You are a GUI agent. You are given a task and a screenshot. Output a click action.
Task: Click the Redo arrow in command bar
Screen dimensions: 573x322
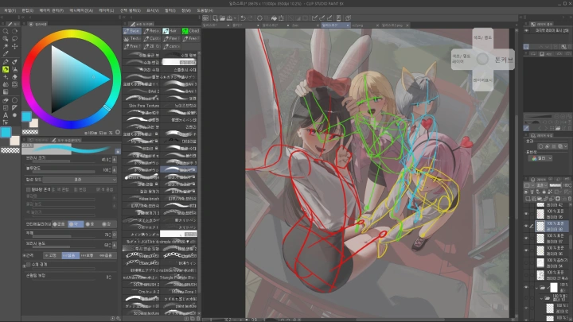251,17
